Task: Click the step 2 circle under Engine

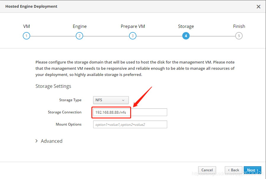Action: pyautogui.click(x=79, y=36)
